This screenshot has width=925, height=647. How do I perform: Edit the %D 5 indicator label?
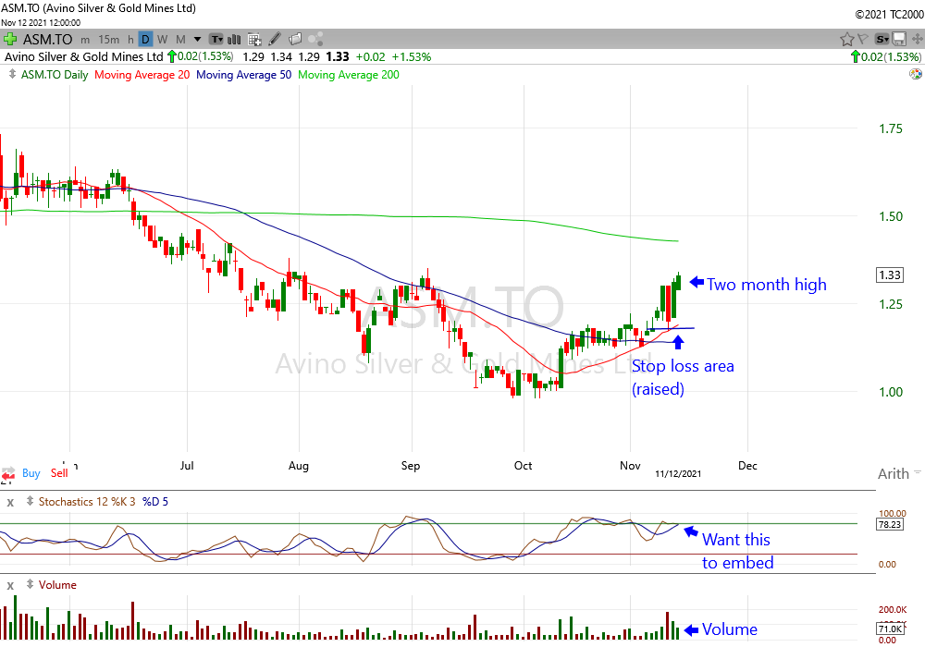155,502
